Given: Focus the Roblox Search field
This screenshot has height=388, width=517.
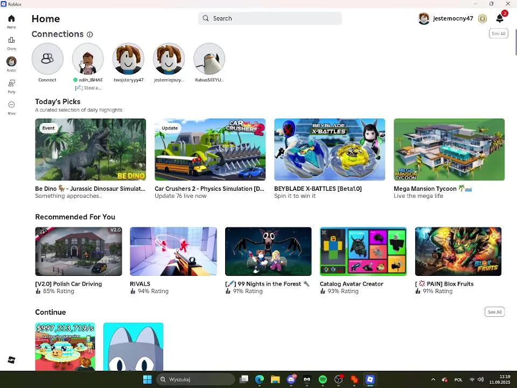Looking at the screenshot, I should coord(270,18).
